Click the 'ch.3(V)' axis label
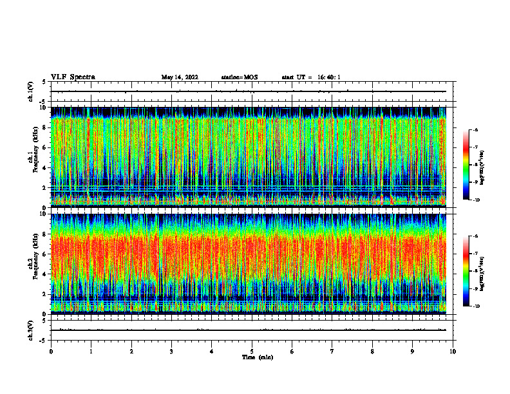The height and width of the screenshot is (394, 510). point(31,330)
